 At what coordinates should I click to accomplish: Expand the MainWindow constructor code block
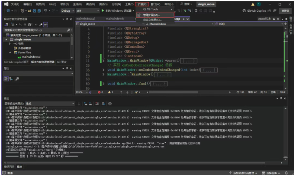[103, 61]
